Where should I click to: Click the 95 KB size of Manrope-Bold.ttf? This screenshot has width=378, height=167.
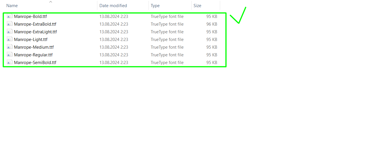click(x=212, y=17)
